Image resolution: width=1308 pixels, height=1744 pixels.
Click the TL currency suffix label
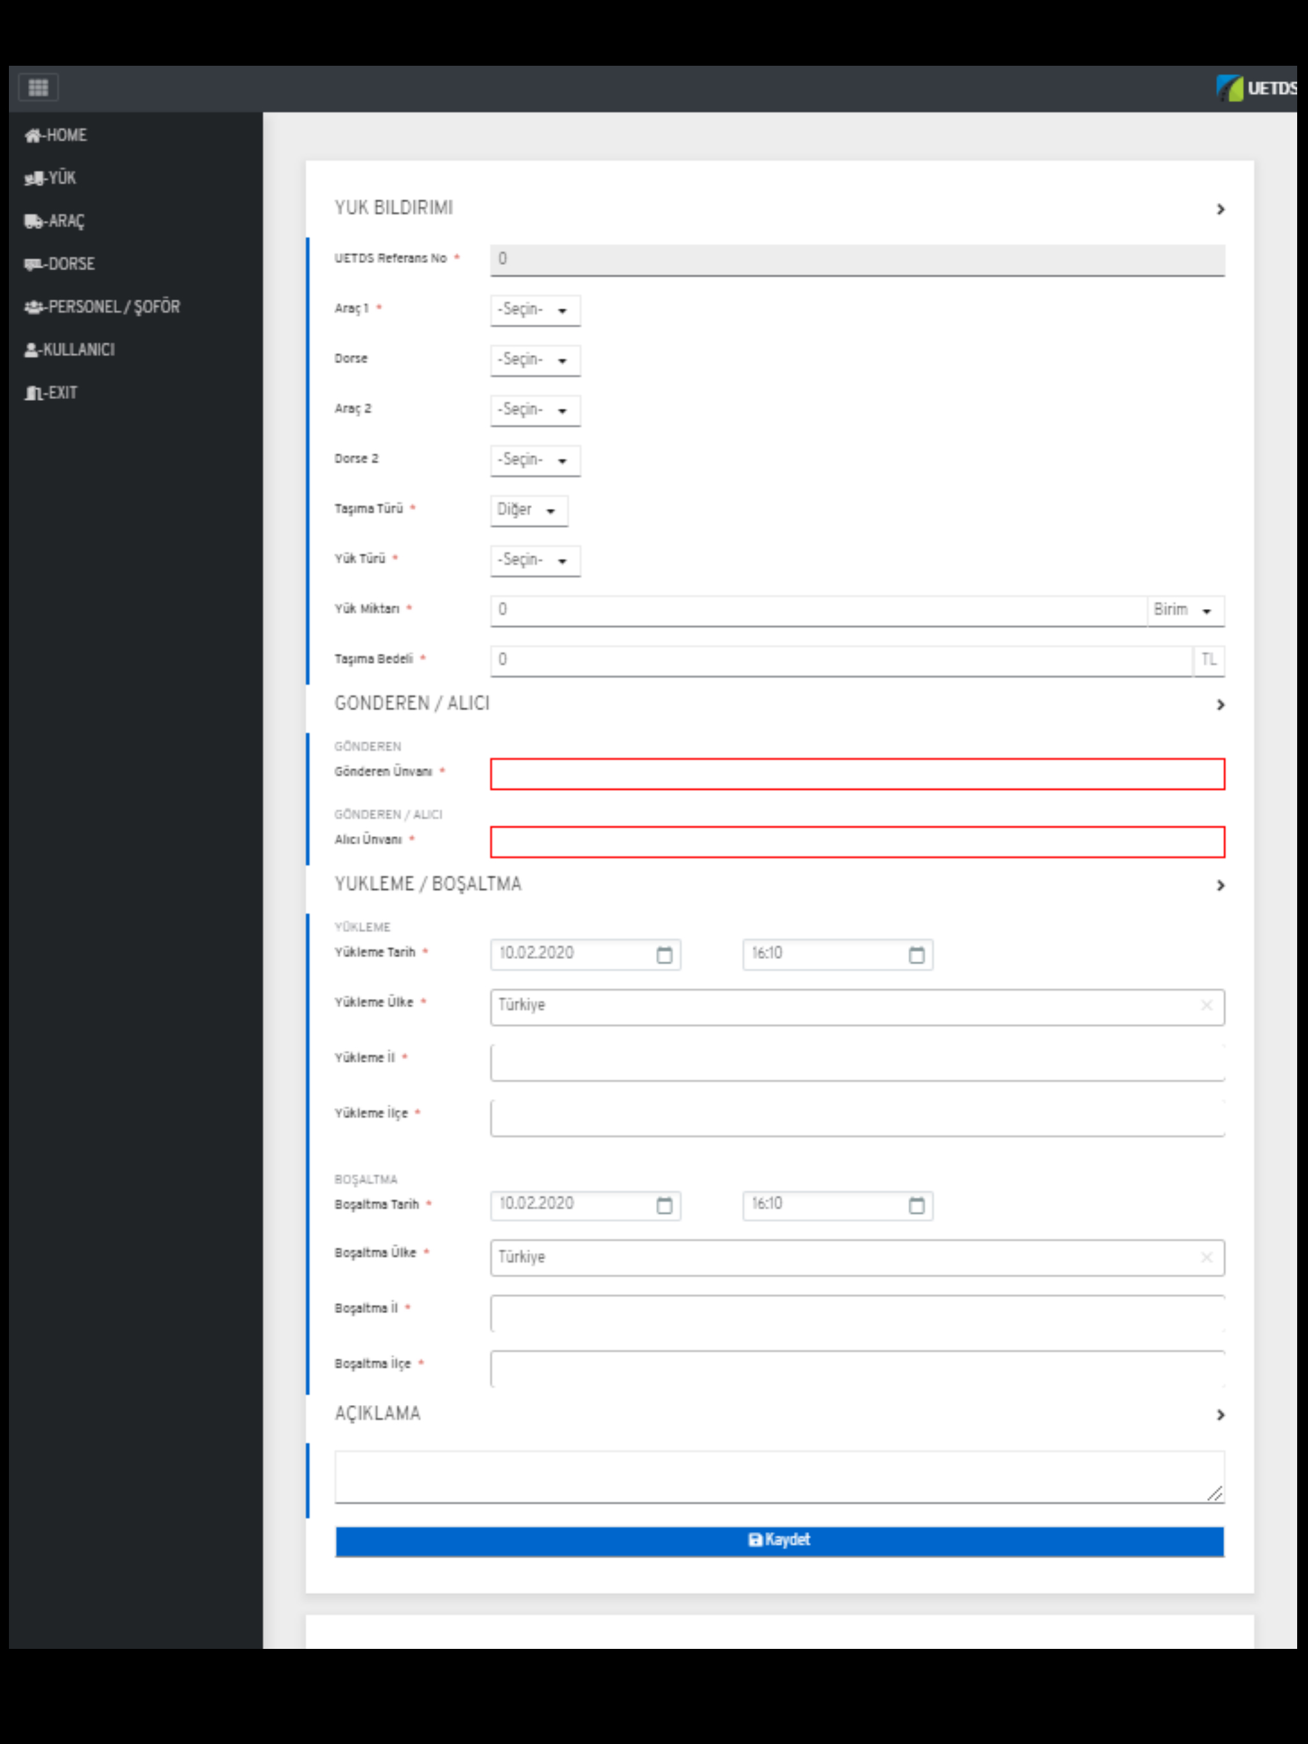1208,661
